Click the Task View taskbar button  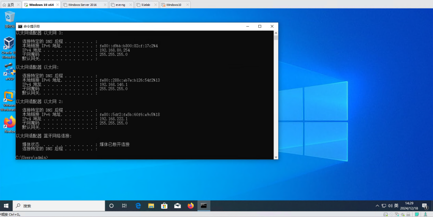coord(124,206)
